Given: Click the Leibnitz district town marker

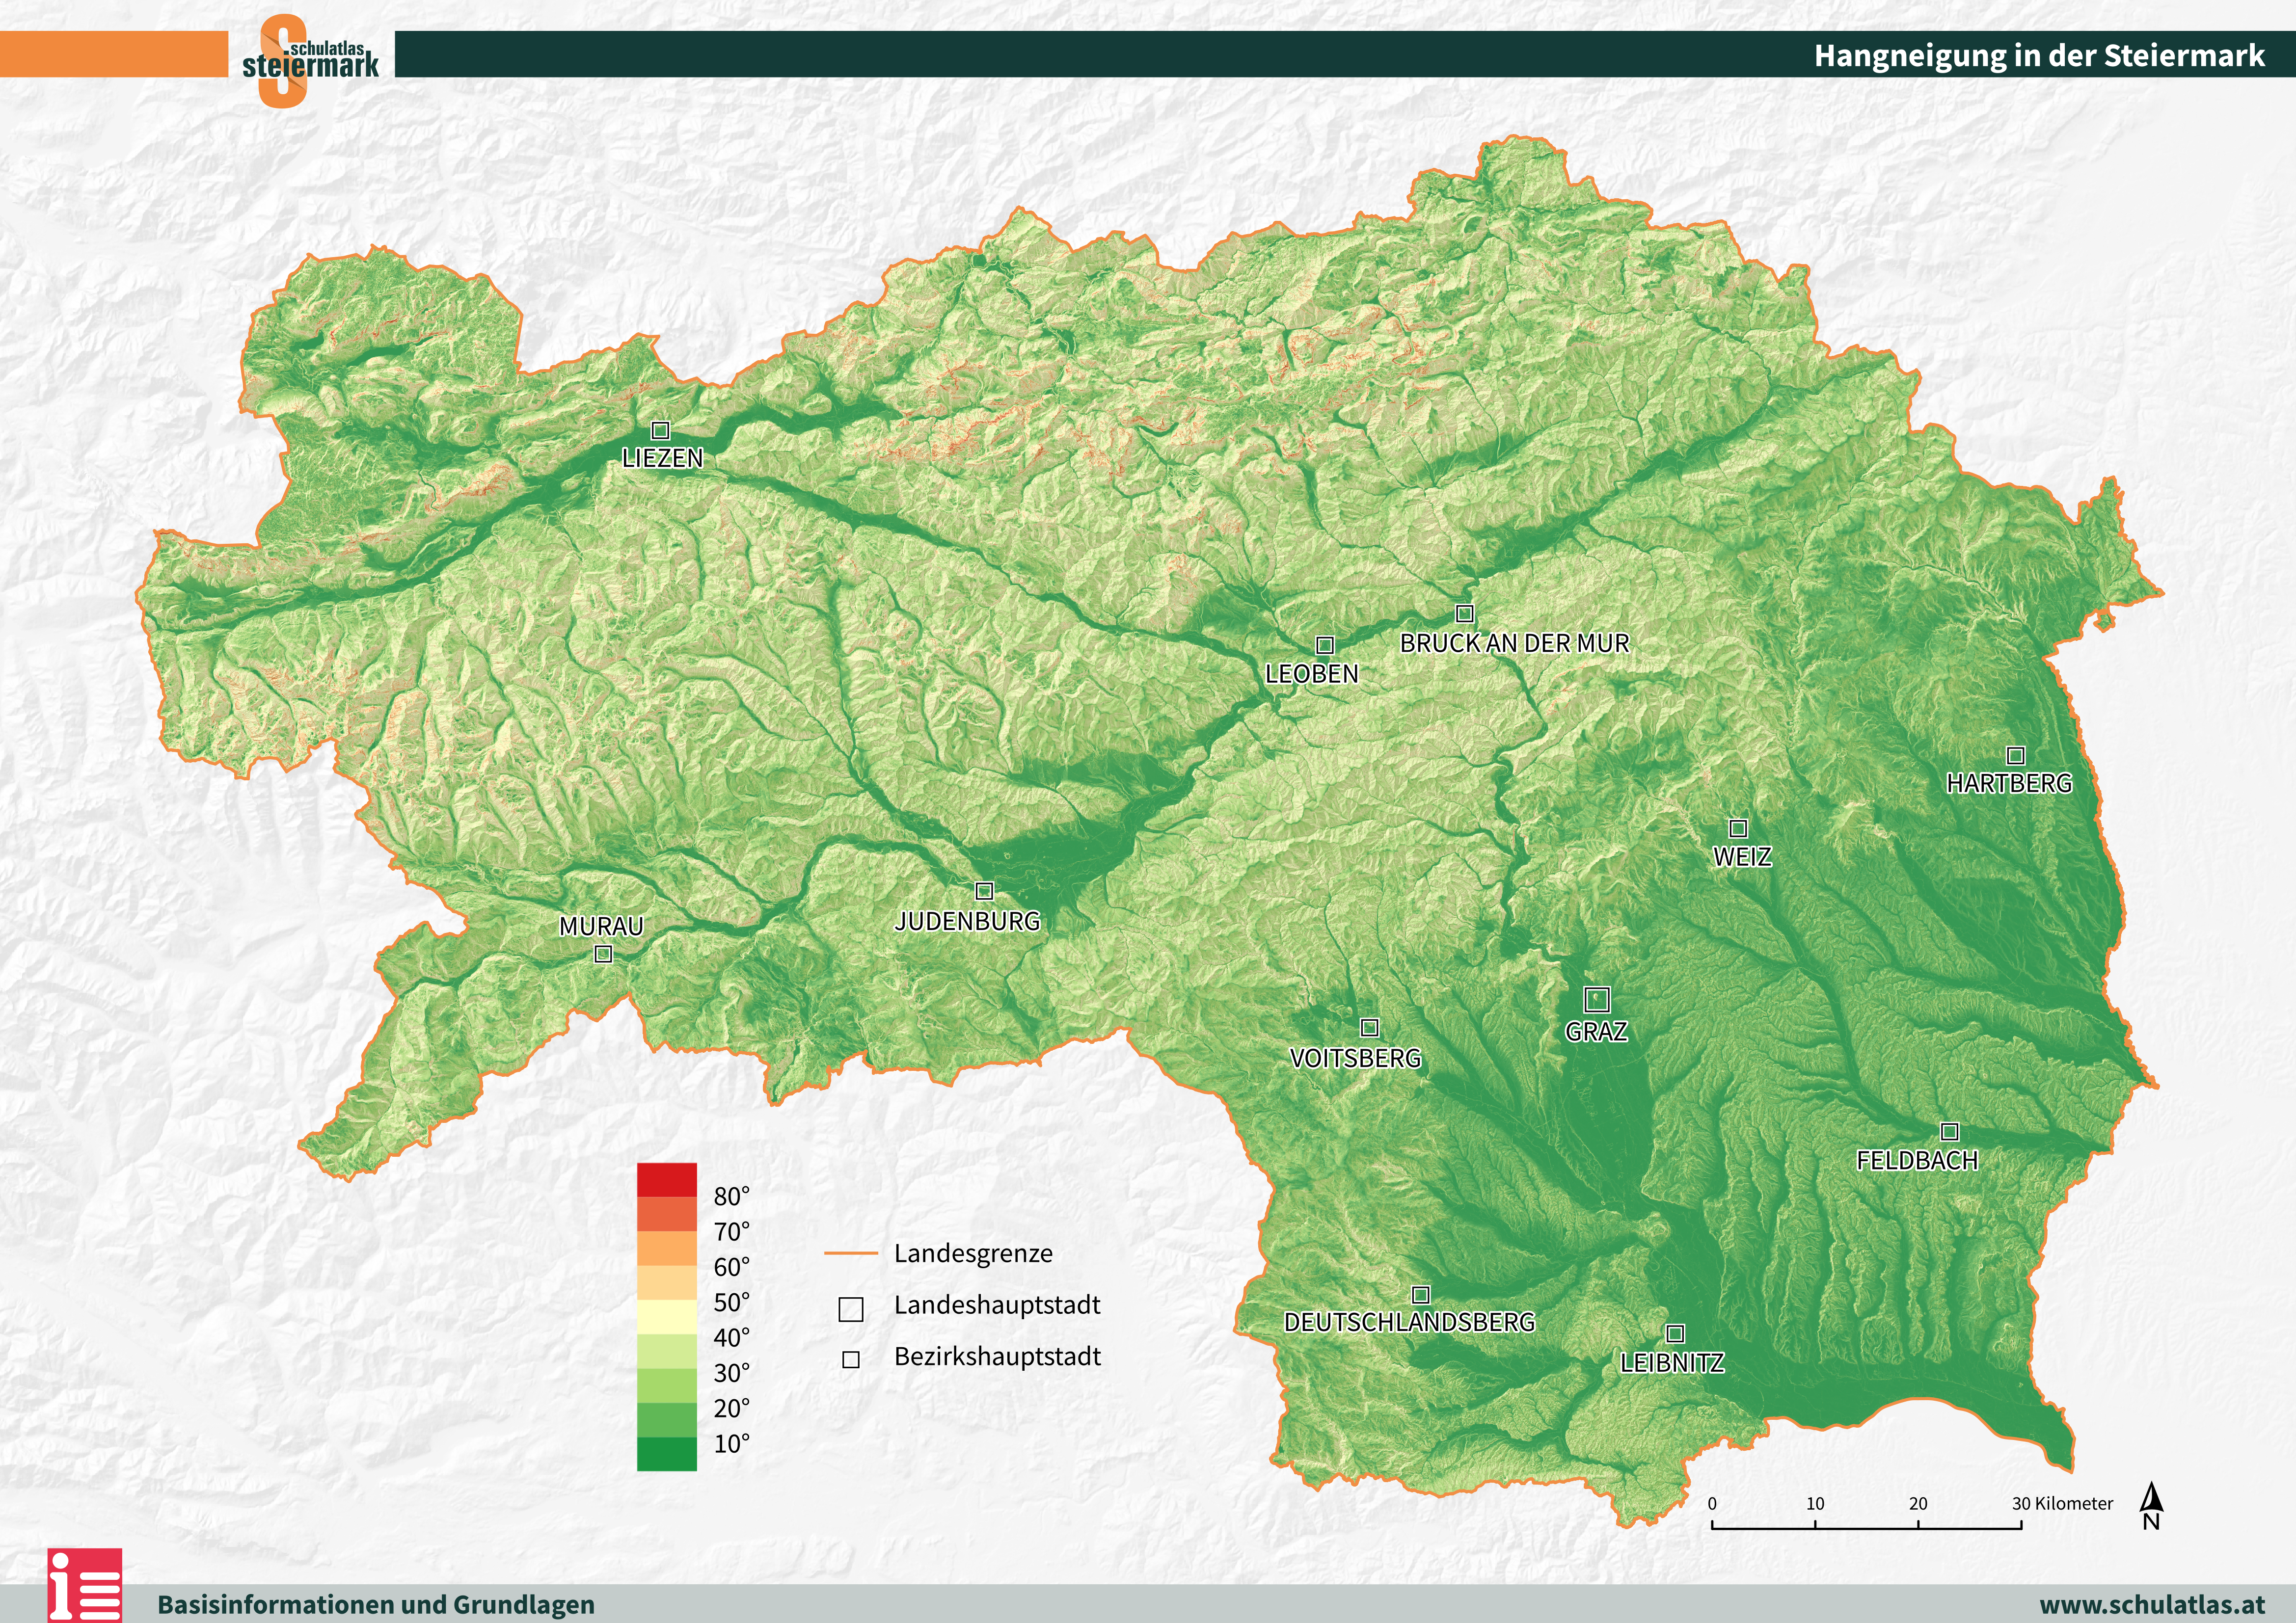Looking at the screenshot, I should pyautogui.click(x=1675, y=1333).
